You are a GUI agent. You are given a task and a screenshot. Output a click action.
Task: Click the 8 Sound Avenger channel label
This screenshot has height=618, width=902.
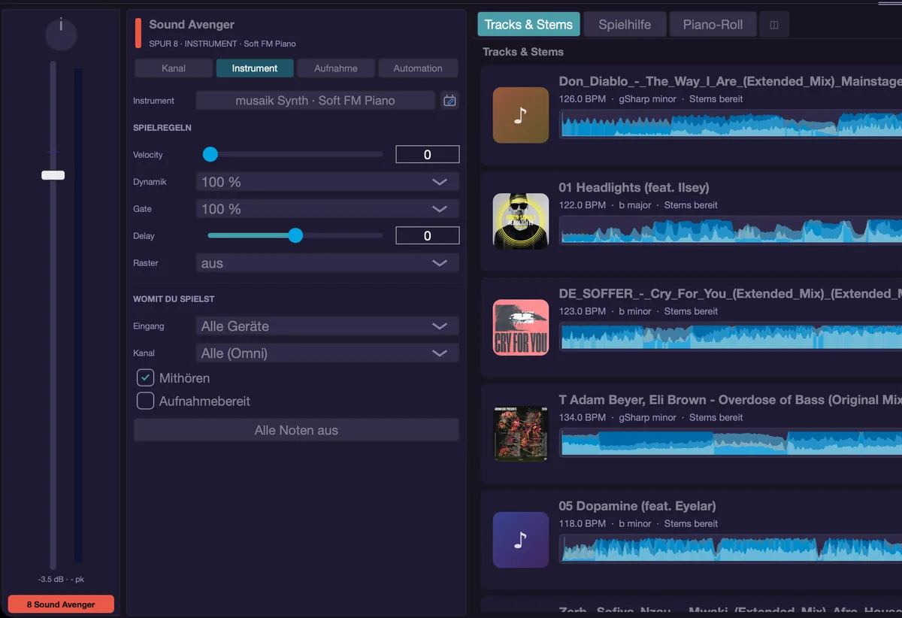tap(61, 604)
